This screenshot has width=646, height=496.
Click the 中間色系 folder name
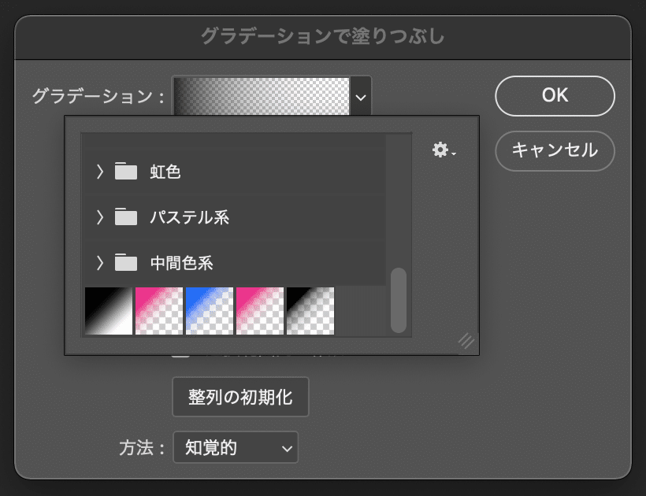click(182, 263)
